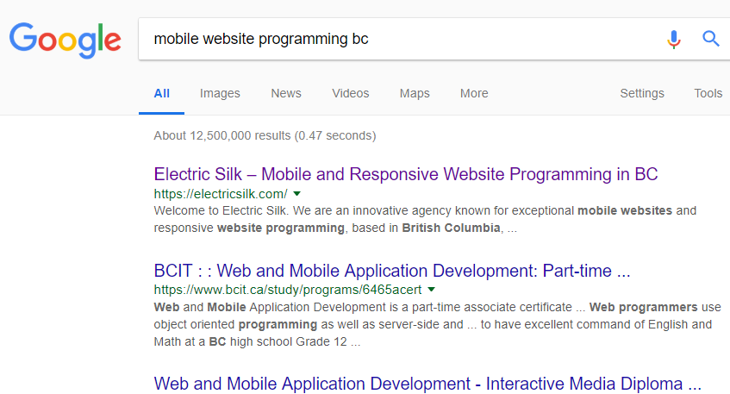The width and height of the screenshot is (730, 394).
Task: Click the bcit.ca/study/programs/6465acert URL
Action: click(x=288, y=290)
